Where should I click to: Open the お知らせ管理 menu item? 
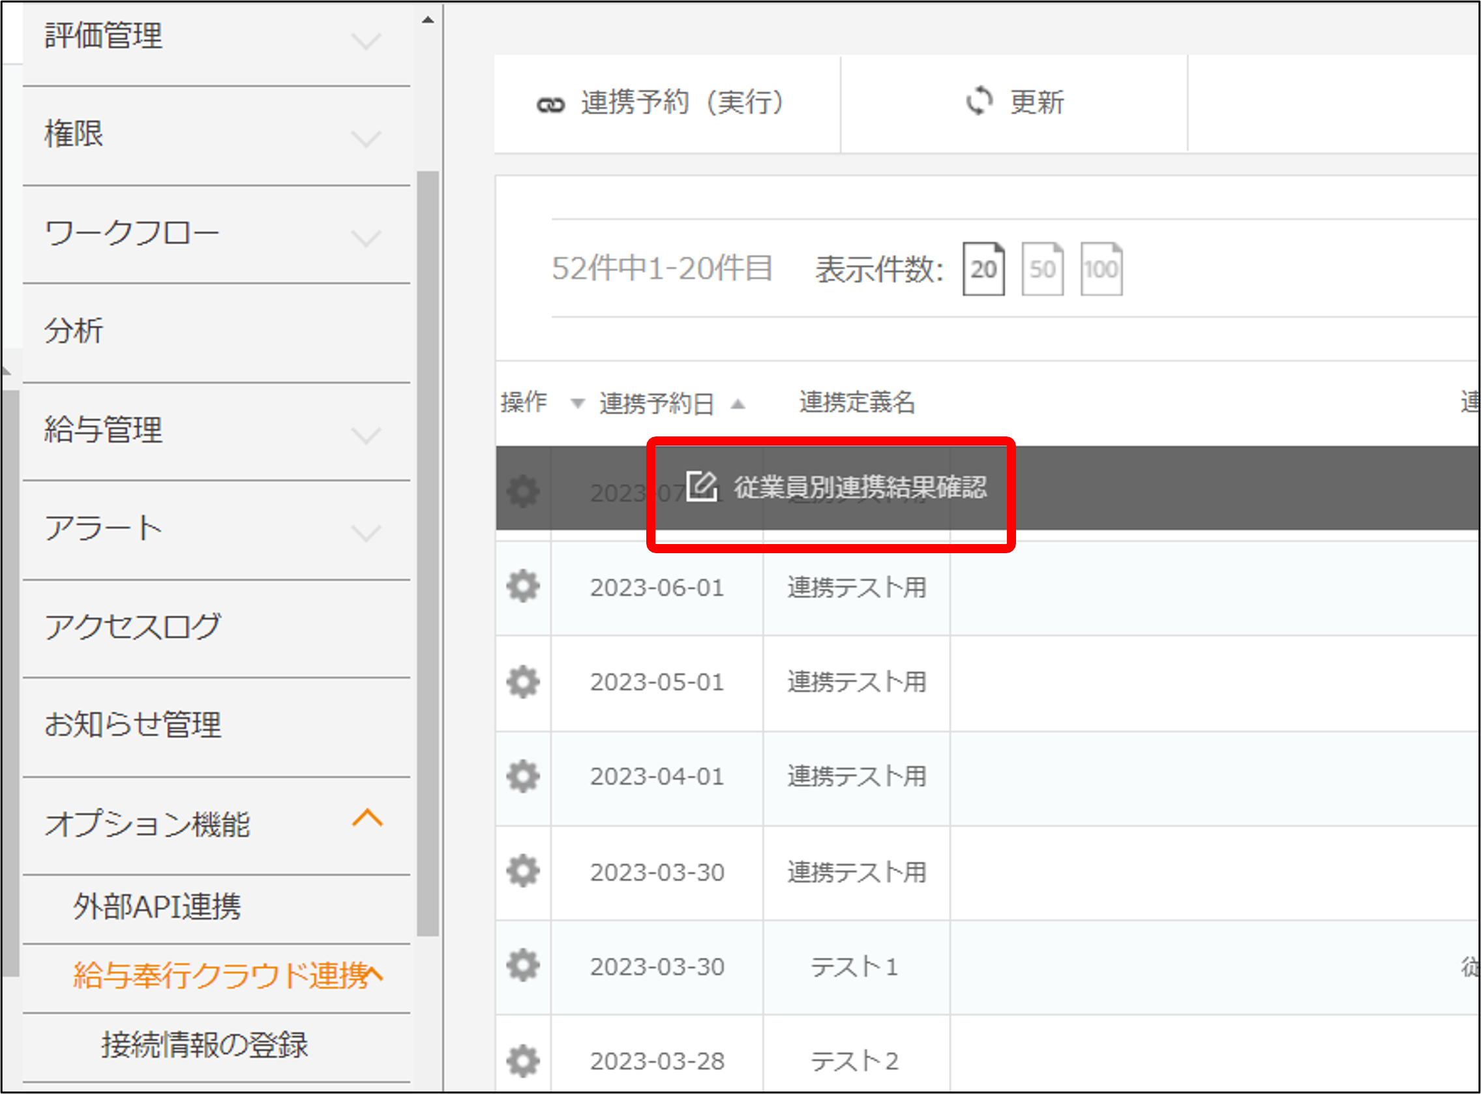pos(217,726)
